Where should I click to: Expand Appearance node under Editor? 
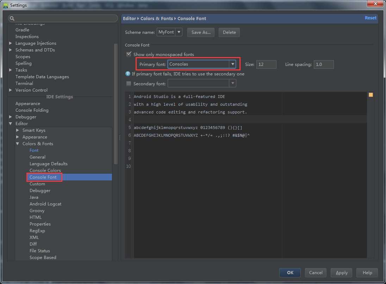coord(18,137)
